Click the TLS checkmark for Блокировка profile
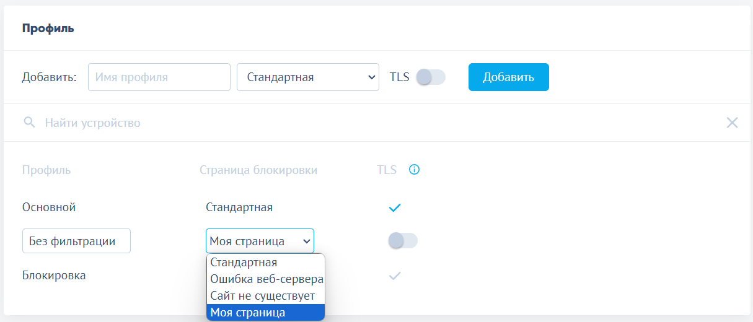Viewport: 753px width, 322px height. 395,276
